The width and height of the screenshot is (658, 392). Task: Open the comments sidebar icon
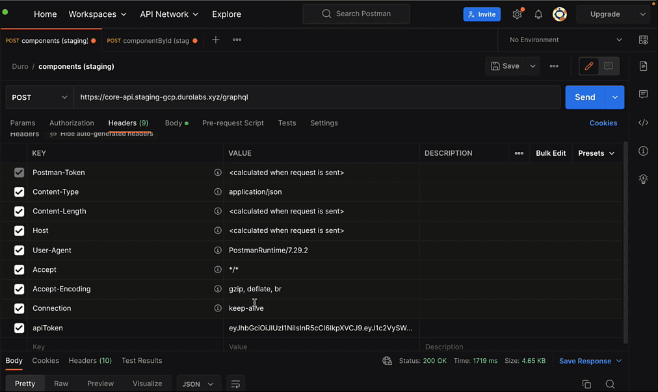coord(643,94)
